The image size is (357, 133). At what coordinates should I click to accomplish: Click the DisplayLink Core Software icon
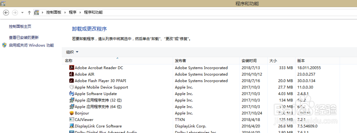tap(72, 126)
